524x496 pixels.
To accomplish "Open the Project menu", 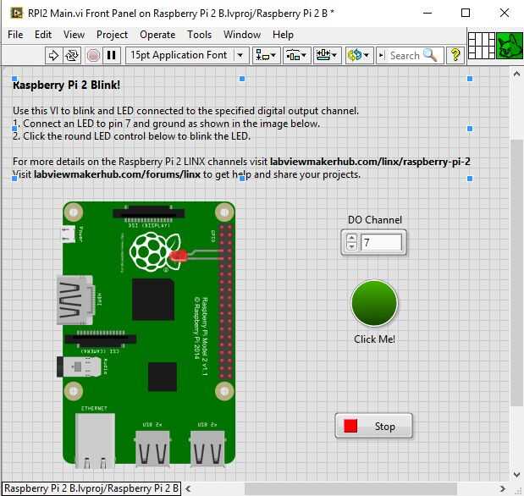I will tap(112, 35).
